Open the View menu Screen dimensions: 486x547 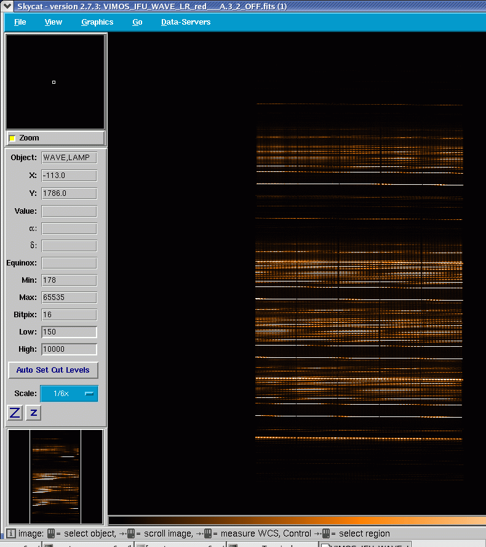[54, 22]
